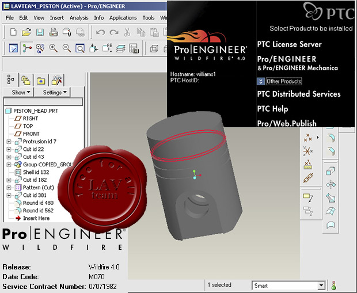Select the Insert Here marker

(x=36, y=218)
